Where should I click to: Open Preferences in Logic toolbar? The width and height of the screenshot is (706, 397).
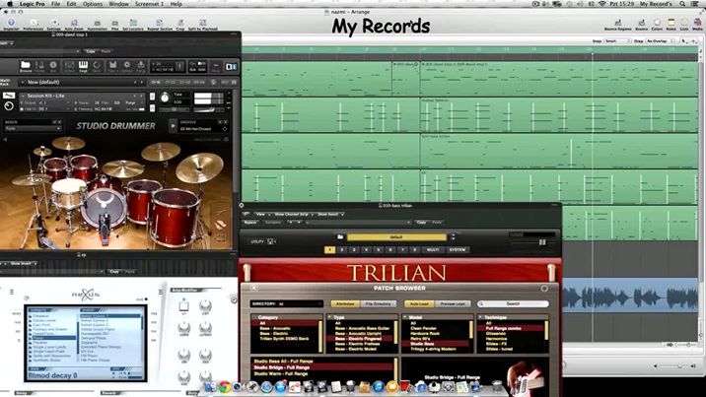[33, 24]
